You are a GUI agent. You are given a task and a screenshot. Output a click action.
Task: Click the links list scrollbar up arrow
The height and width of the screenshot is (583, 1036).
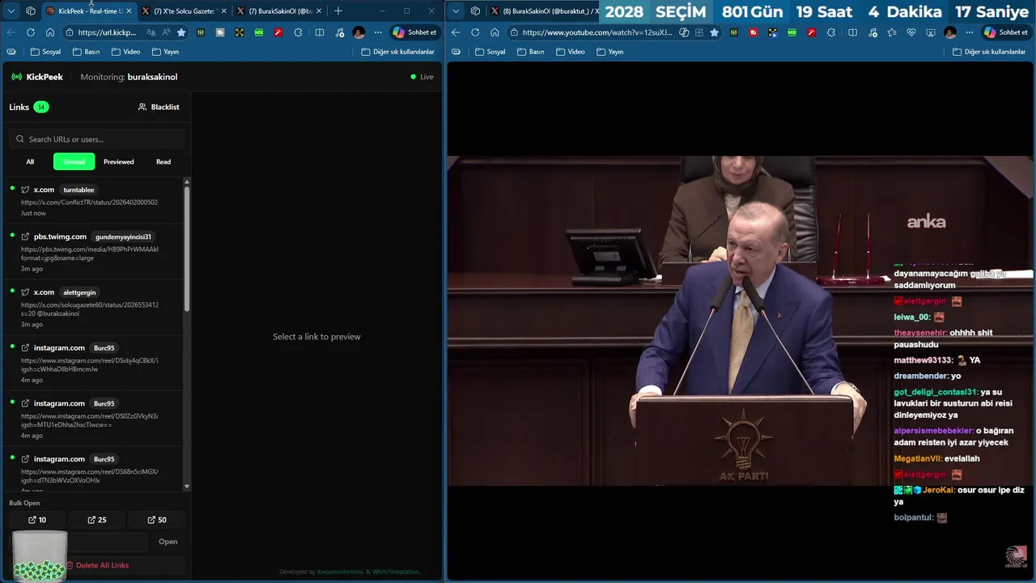click(x=187, y=181)
